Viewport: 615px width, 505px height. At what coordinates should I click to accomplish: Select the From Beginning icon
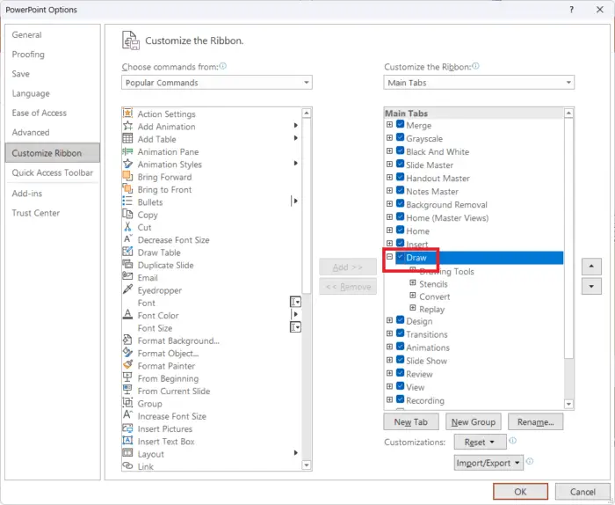(127, 377)
